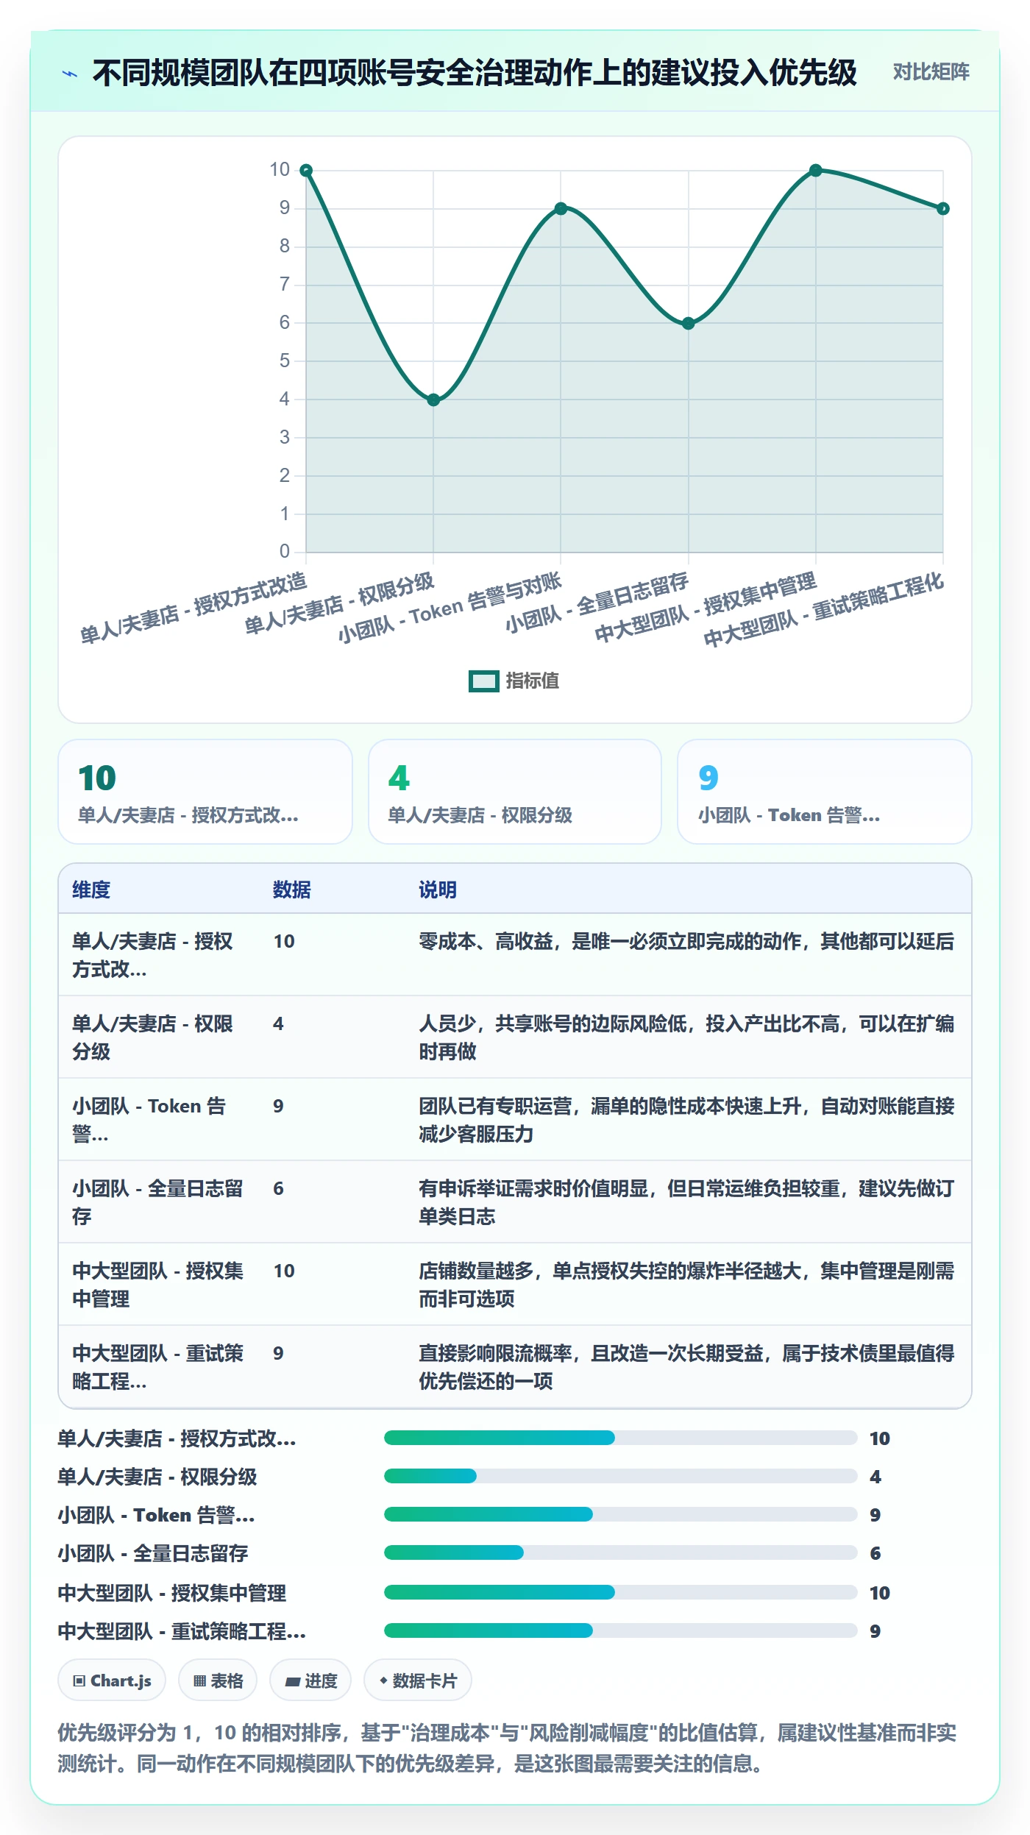Select the chart point for 小团队 - 全量日志留存
1030x1835 pixels.
688,324
